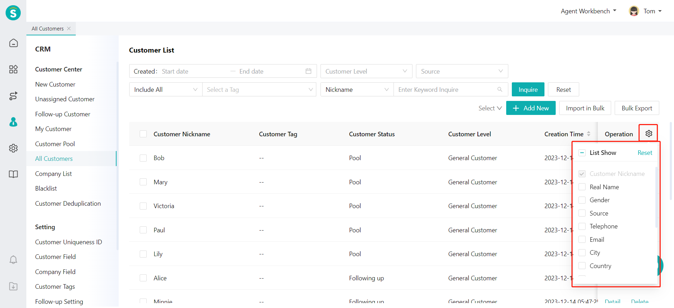Open the Include All dropdown
The height and width of the screenshot is (308, 674).
click(166, 89)
